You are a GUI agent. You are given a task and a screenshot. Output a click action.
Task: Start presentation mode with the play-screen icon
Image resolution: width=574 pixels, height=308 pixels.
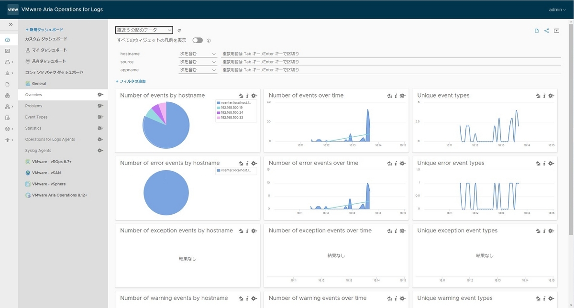coord(557,31)
